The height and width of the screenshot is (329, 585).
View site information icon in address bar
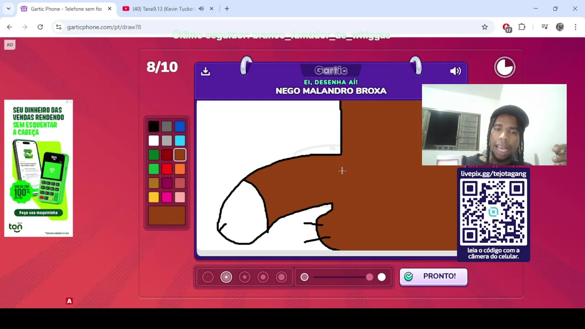point(58,27)
